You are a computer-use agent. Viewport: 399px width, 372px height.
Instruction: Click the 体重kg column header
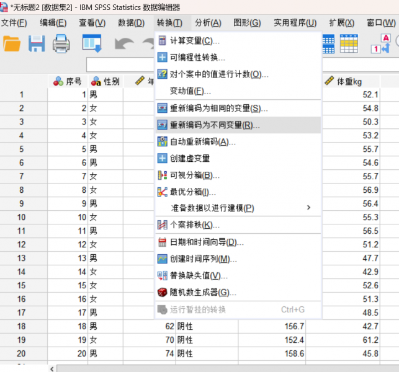[351, 81]
